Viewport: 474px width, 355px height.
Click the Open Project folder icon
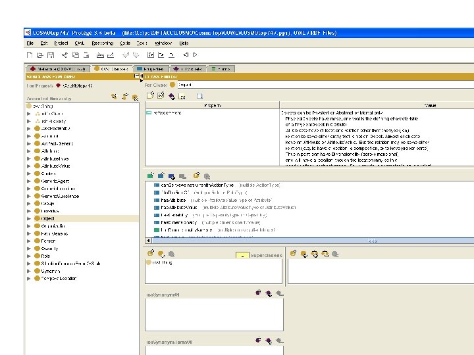pyautogui.click(x=41, y=55)
